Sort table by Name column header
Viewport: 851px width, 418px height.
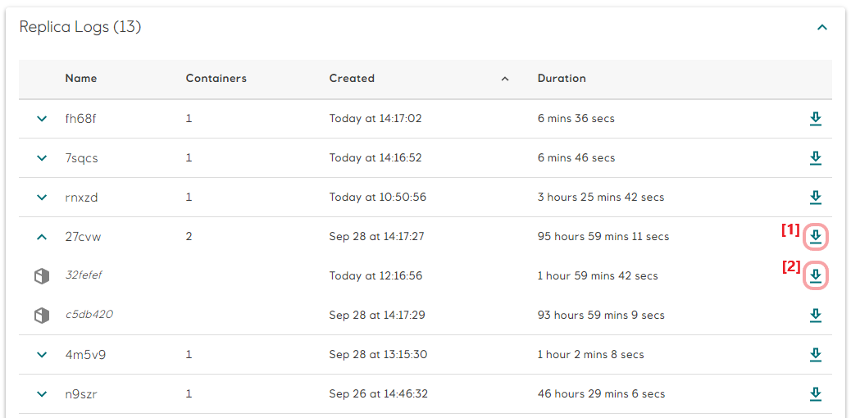coord(81,79)
